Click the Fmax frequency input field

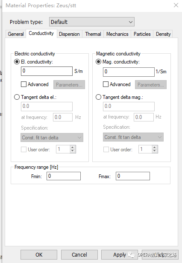pyautogui.click(x=133, y=176)
